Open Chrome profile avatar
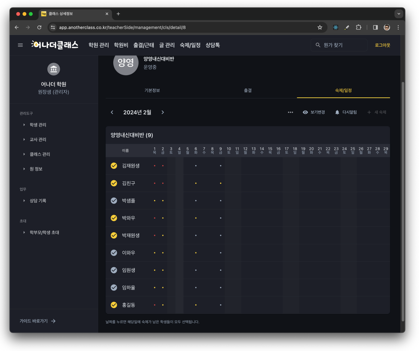The height and width of the screenshot is (351, 419). 387,27
